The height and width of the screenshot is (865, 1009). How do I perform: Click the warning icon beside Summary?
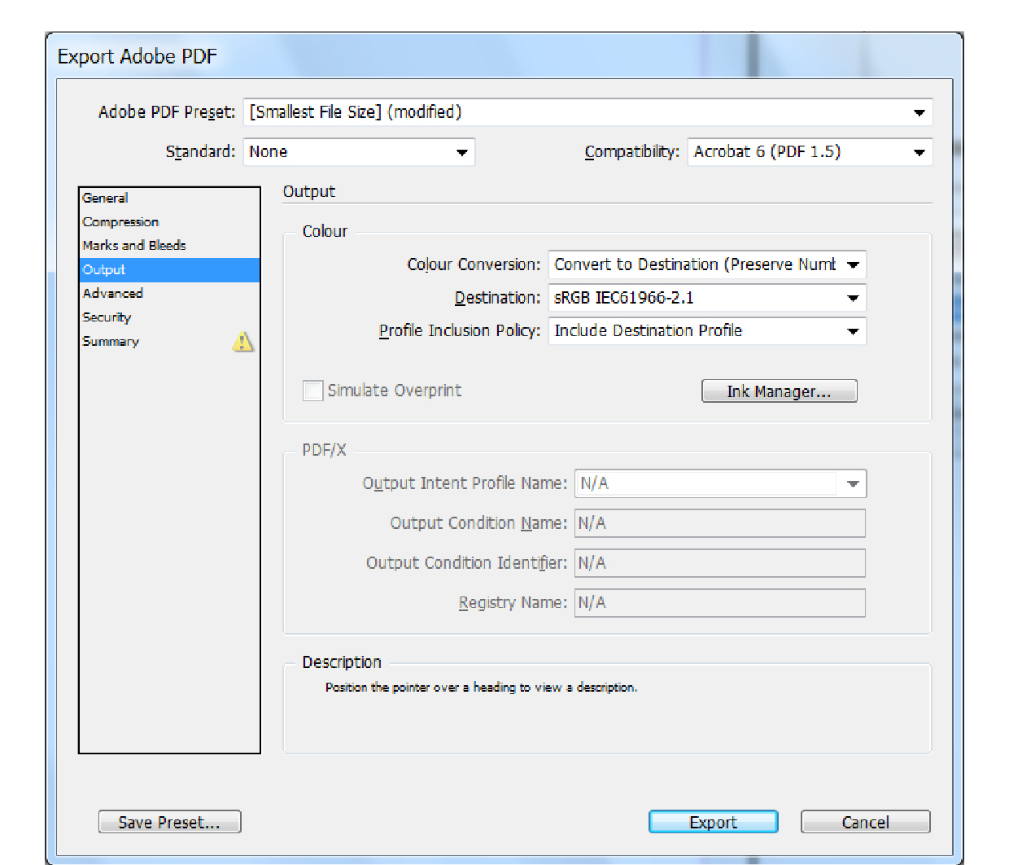243,342
